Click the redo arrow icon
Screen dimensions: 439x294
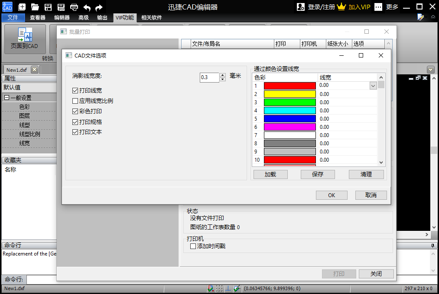(x=99, y=7)
